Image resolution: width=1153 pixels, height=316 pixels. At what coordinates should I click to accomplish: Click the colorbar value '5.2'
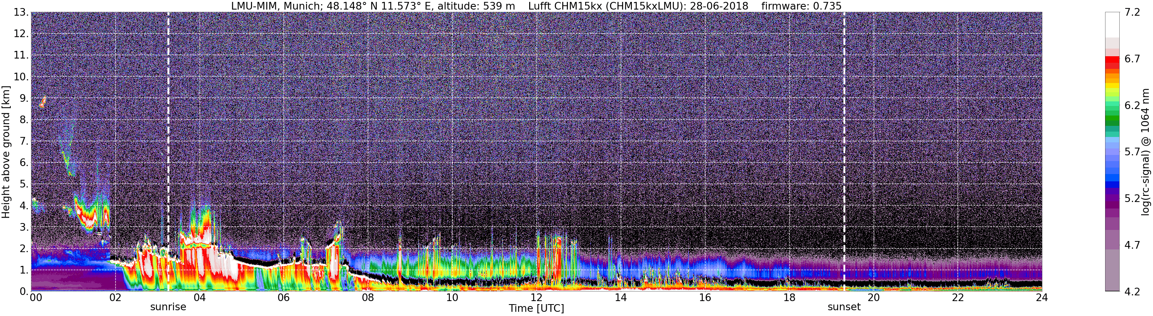1132,199
